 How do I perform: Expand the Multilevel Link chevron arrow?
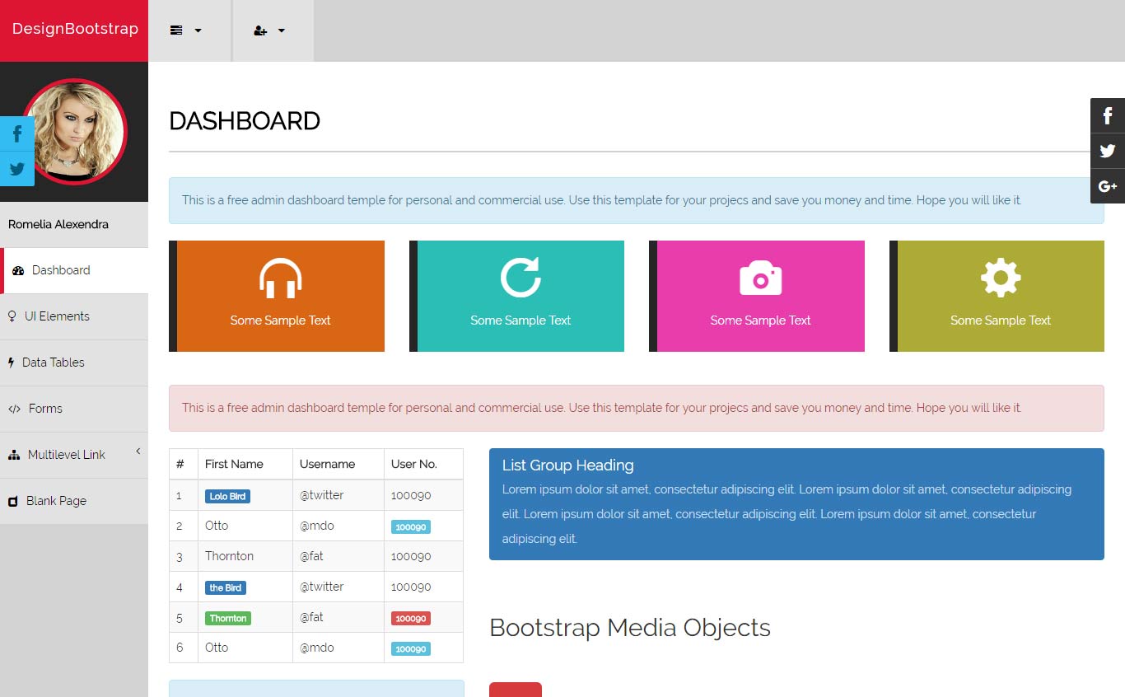[138, 451]
